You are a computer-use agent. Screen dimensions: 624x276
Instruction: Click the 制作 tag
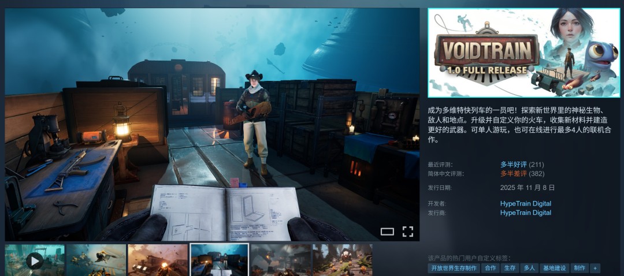[x=579, y=268]
